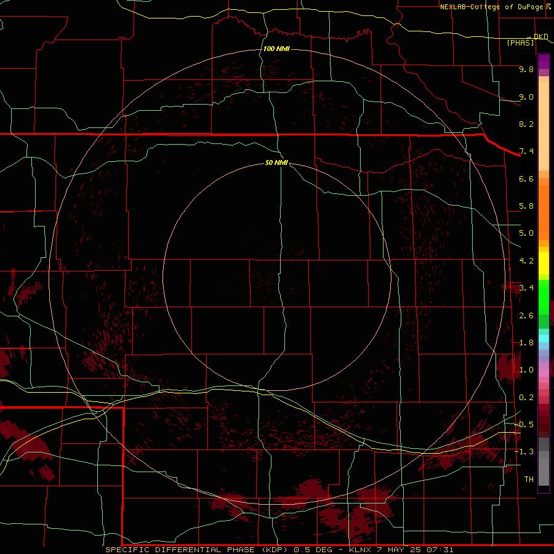Click the 1.8 scale value
The width and height of the screenshot is (554, 554).
(x=526, y=343)
